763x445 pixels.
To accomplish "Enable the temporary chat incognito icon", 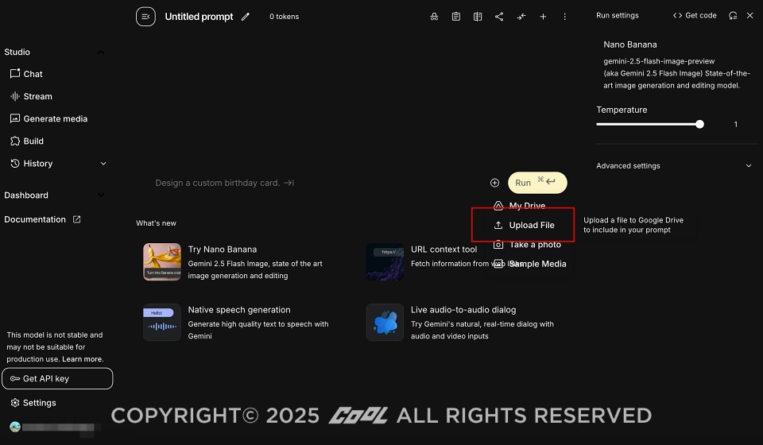I will click(x=434, y=17).
